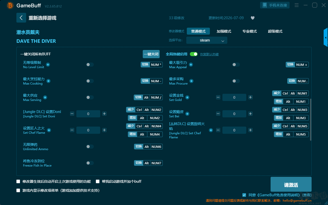
Task: Expand the right-side blue panel arrow
Action: click(326, 37)
